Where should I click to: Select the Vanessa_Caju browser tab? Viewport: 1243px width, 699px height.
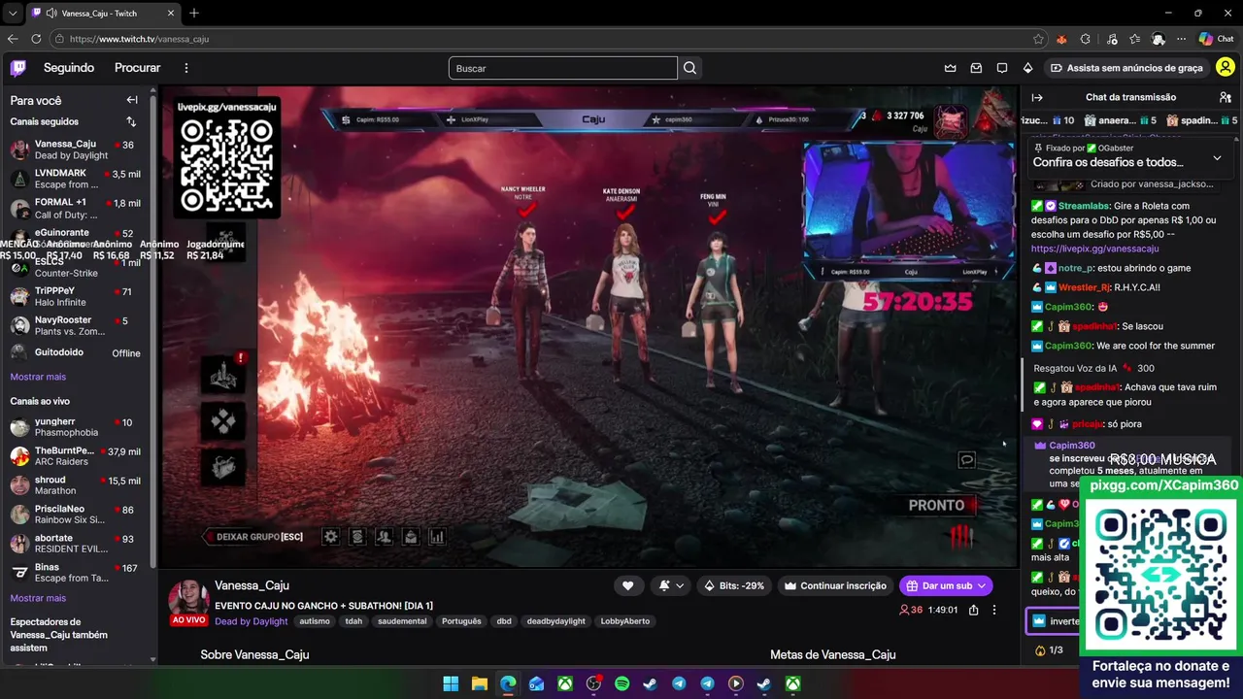pyautogui.click(x=102, y=14)
